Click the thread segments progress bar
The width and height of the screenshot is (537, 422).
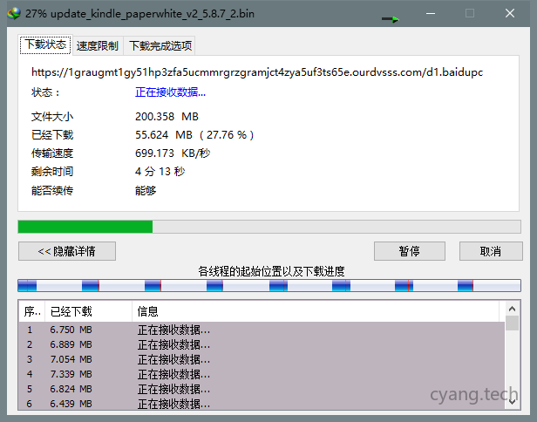click(x=269, y=285)
